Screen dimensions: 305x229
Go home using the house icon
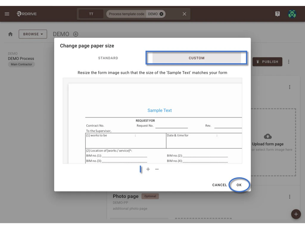[10, 34]
